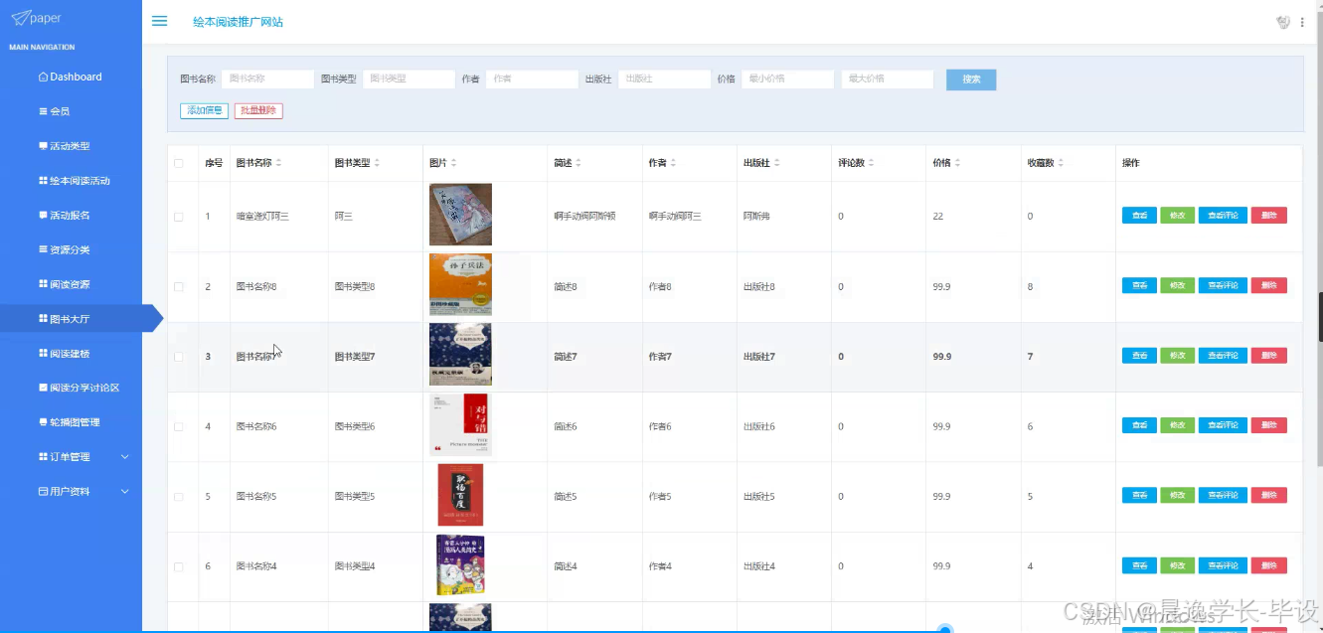This screenshot has height=633, width=1323.
Task: Check the checkbox for row 图书名称5
Action: 179,497
